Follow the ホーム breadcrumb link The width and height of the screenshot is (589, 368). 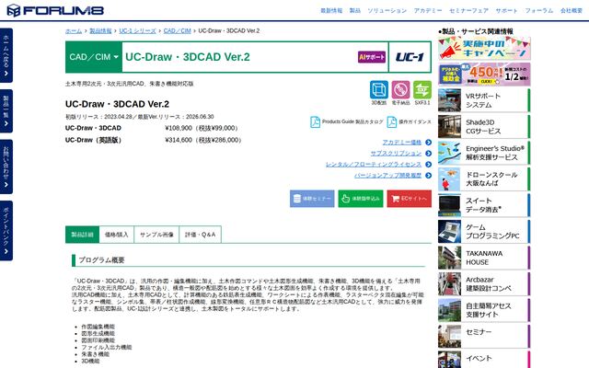tap(74, 30)
